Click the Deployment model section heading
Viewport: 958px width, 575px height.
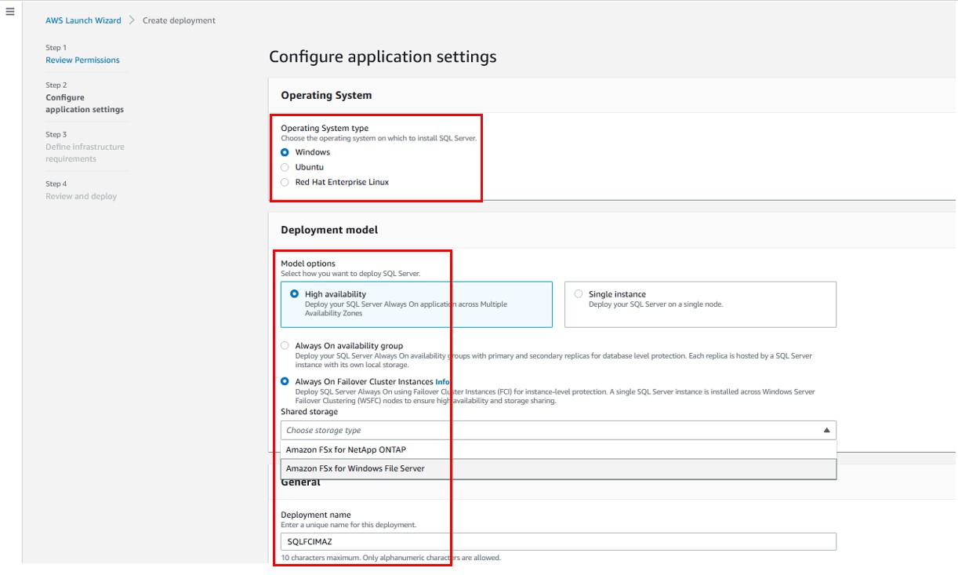pyautogui.click(x=329, y=230)
